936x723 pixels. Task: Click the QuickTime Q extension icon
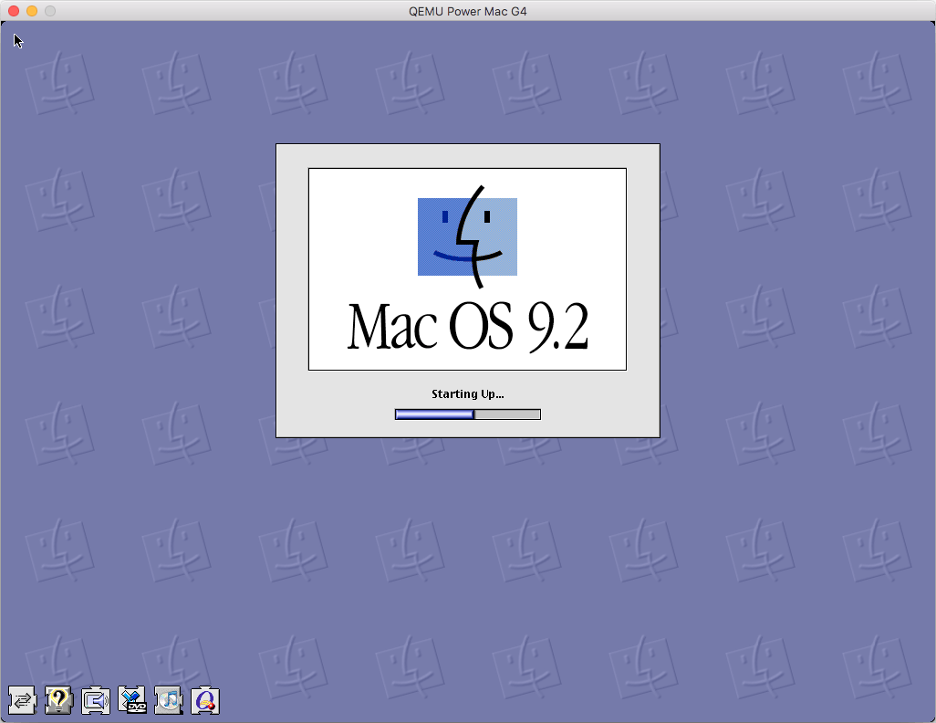coord(205,699)
